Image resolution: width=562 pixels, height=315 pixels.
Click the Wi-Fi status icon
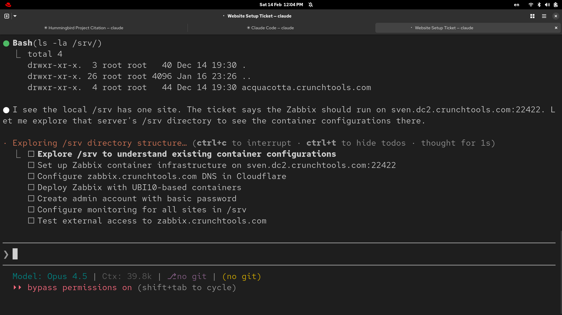530,4
